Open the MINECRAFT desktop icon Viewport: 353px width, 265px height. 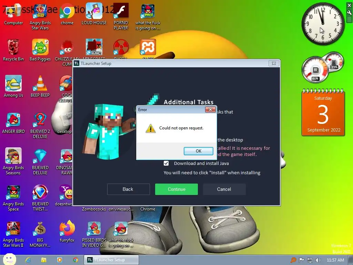coord(94,48)
